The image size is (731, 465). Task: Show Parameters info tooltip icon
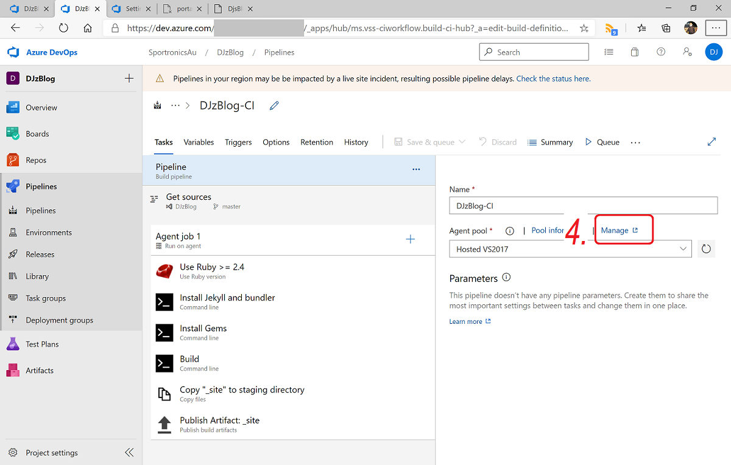tap(506, 278)
